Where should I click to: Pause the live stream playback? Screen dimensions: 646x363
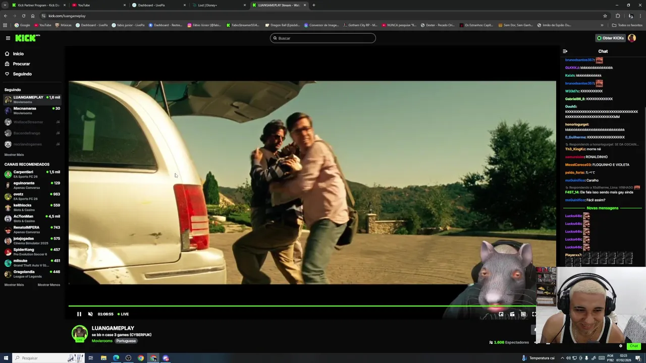pyautogui.click(x=79, y=314)
